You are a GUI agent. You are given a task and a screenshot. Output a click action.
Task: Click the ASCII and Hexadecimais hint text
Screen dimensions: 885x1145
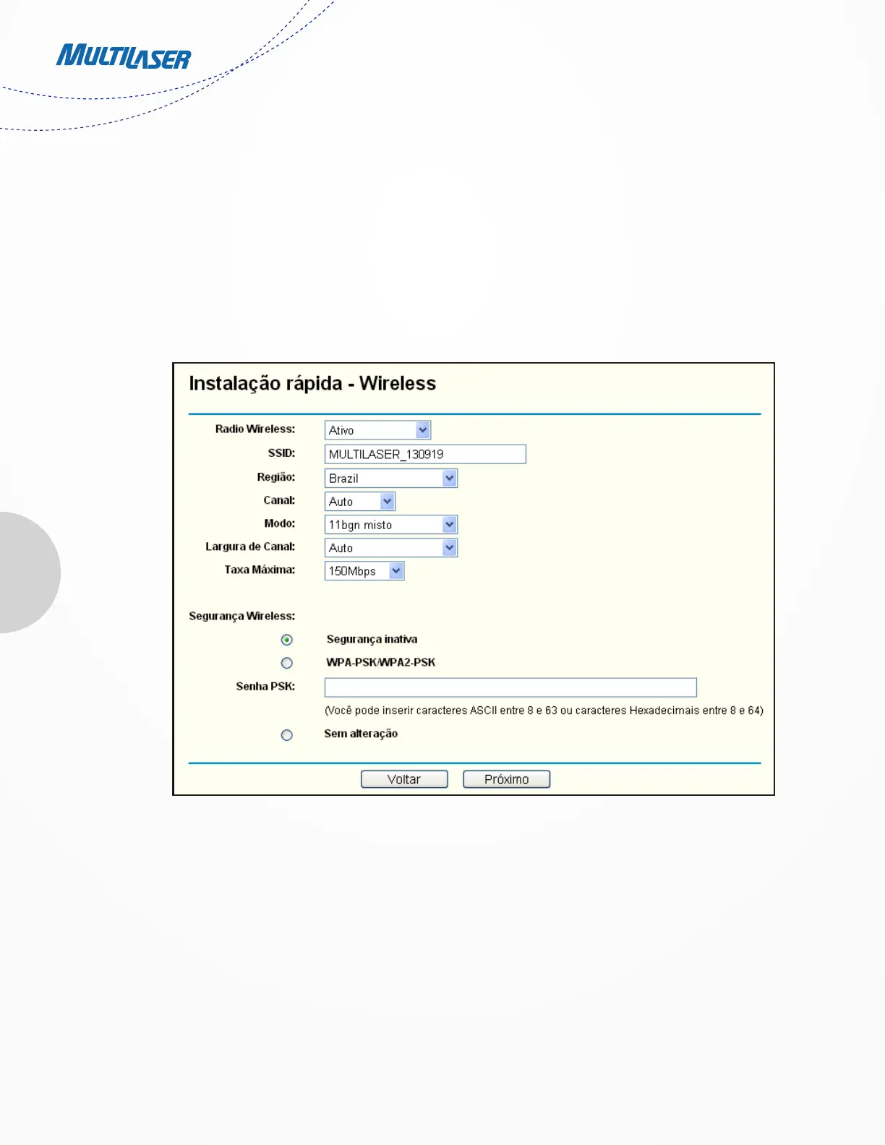(544, 711)
